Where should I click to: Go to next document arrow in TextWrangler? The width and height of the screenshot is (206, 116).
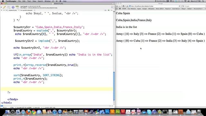point(4,10)
